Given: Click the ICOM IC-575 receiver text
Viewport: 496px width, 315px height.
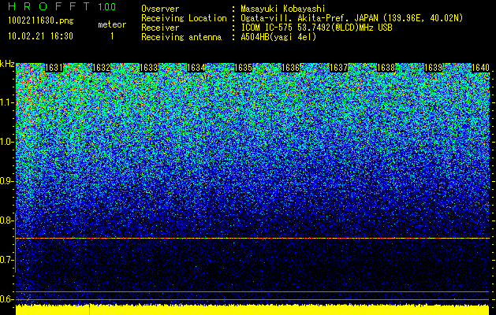Looking at the screenshot, I should pos(316,28).
